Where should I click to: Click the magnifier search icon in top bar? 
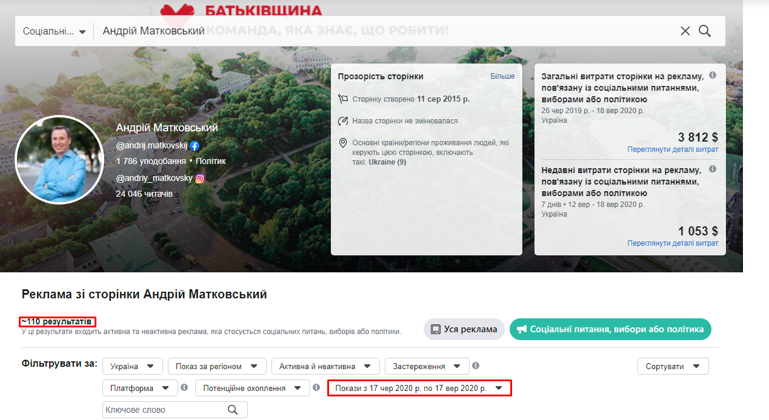pos(705,31)
